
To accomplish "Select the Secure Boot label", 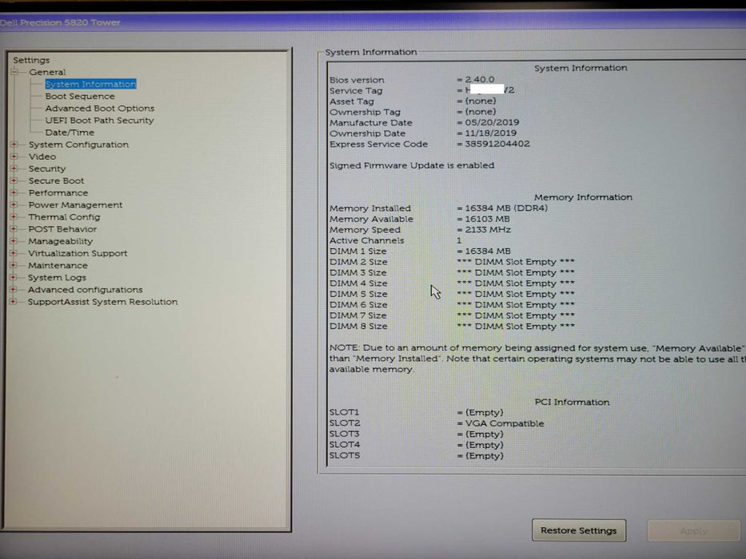I will [56, 180].
